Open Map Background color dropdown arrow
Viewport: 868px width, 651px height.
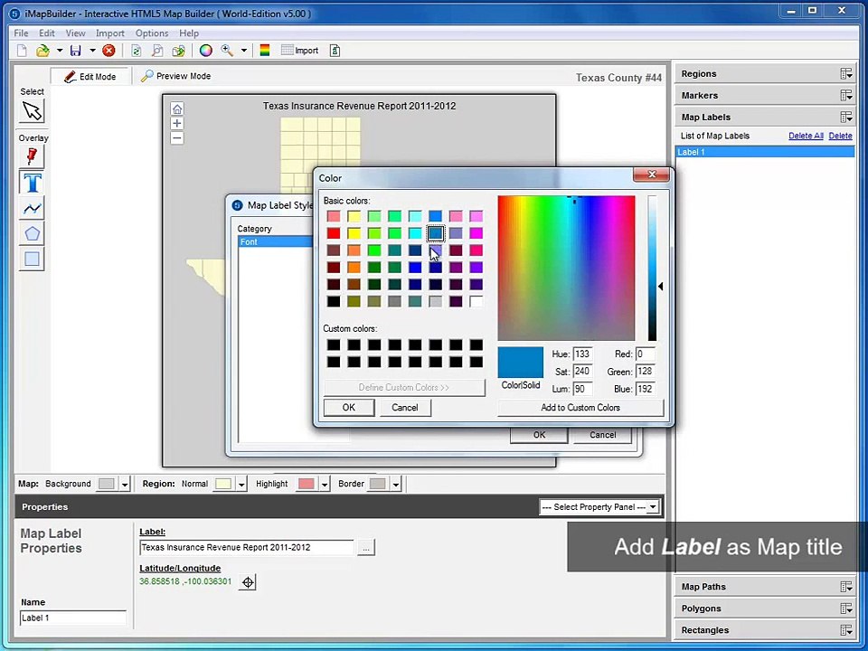125,485
